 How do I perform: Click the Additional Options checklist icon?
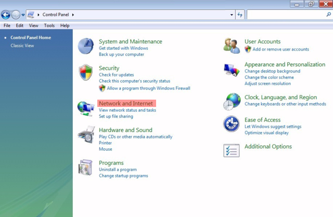(x=231, y=150)
